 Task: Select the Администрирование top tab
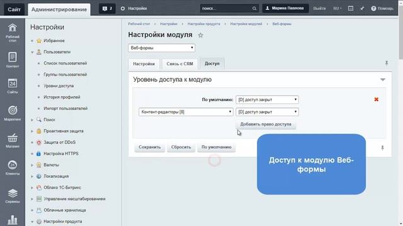59,9
